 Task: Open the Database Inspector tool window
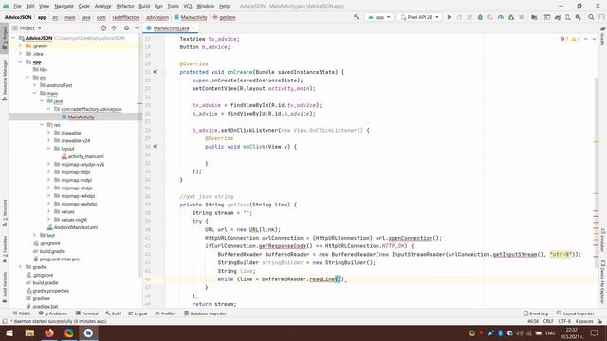(x=205, y=314)
